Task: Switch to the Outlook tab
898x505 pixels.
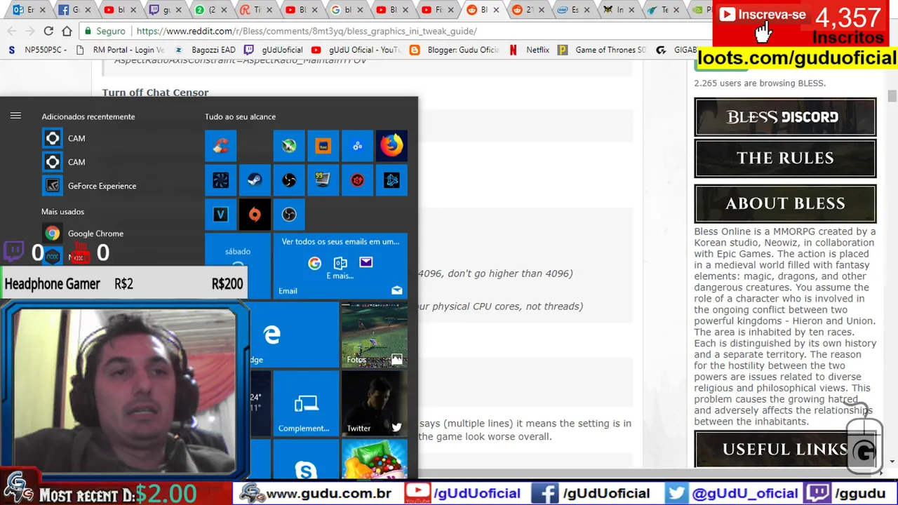Action: pos(29,10)
